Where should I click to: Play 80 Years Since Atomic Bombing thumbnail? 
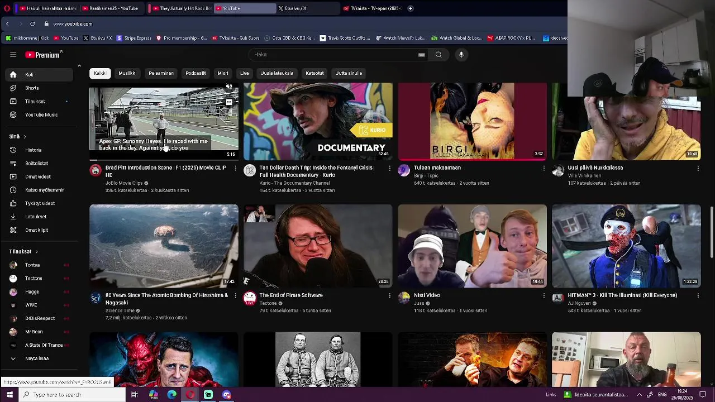(164, 246)
